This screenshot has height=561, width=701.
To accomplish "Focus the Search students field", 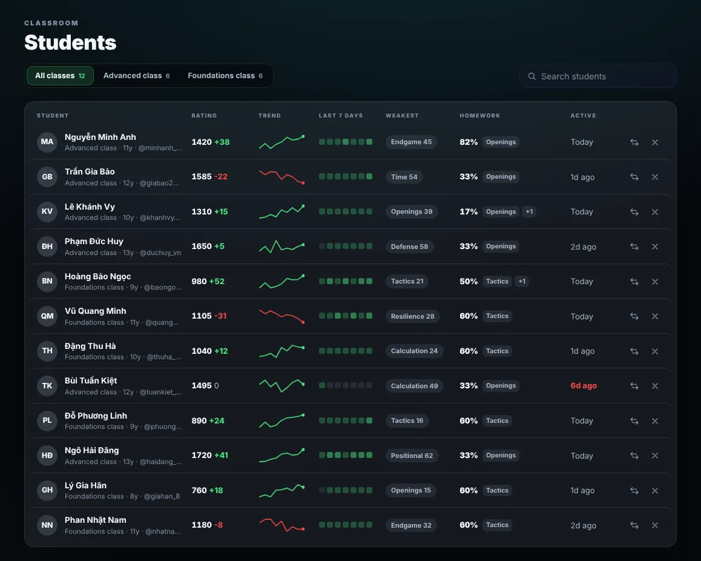I will (x=597, y=76).
